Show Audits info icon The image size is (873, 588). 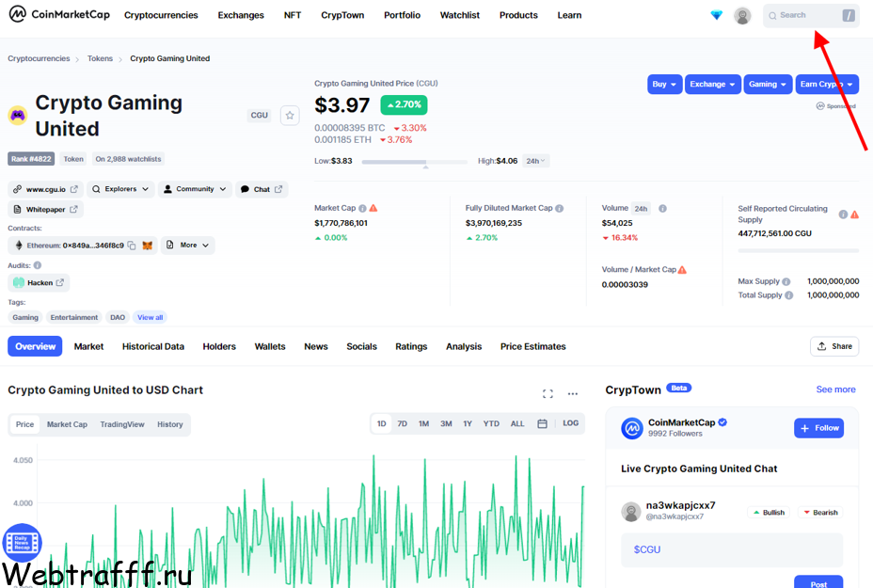coord(38,265)
